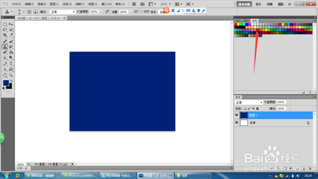Open the 滤镜(T) menu
Screen dimensions: 318x179
pyautogui.click(x=80, y=4)
